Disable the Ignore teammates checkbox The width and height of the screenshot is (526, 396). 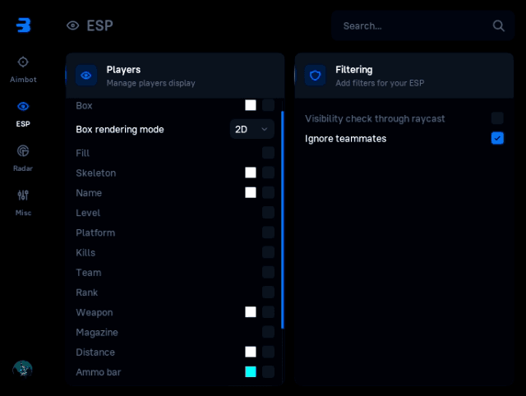click(x=497, y=138)
